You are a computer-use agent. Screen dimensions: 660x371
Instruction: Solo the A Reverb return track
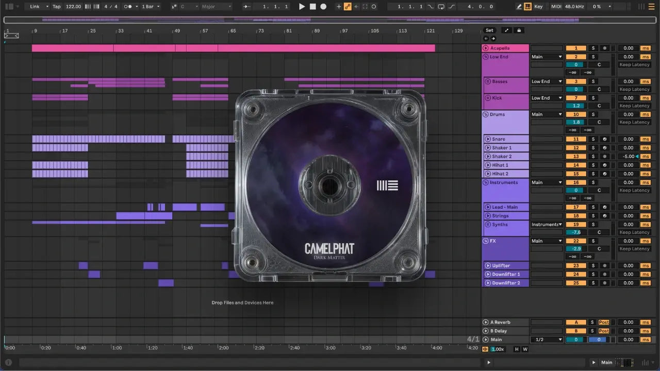593,323
